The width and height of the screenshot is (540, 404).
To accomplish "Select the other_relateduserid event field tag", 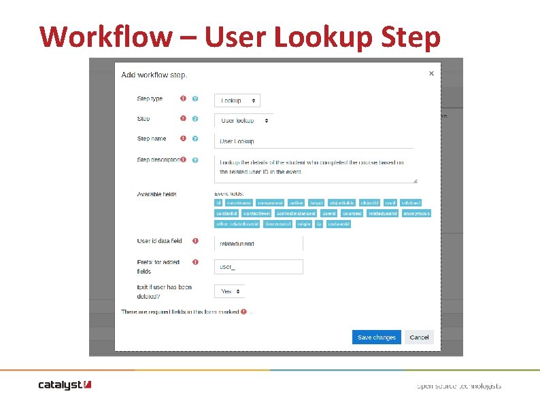I will [x=237, y=224].
